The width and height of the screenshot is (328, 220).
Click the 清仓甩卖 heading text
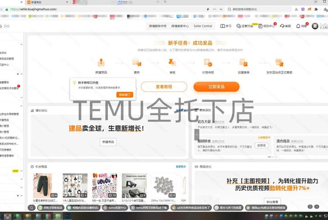coord(283,141)
